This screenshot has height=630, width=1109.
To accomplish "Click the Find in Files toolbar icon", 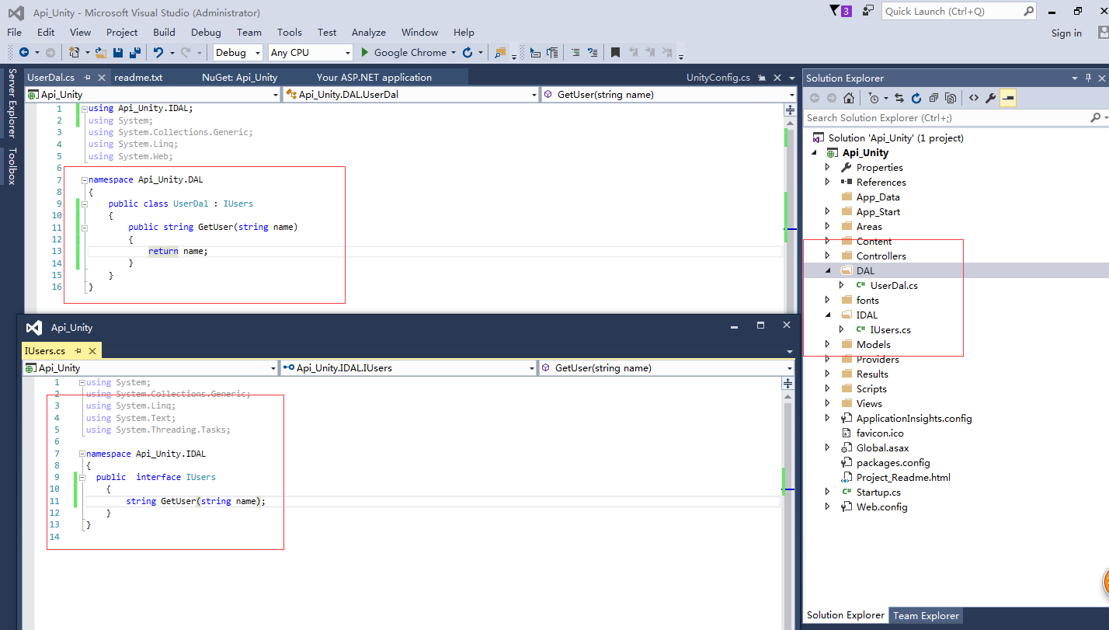I will click(x=499, y=53).
